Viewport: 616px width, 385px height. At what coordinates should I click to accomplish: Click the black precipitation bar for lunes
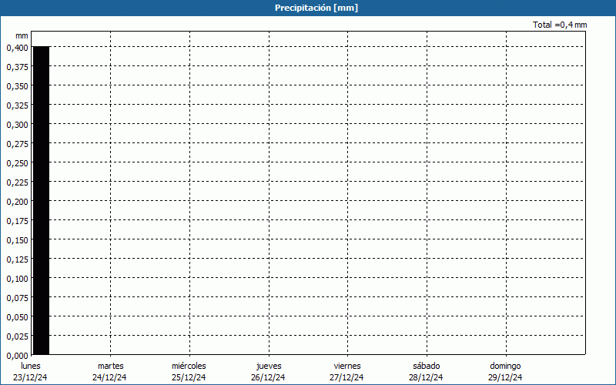[42, 200]
